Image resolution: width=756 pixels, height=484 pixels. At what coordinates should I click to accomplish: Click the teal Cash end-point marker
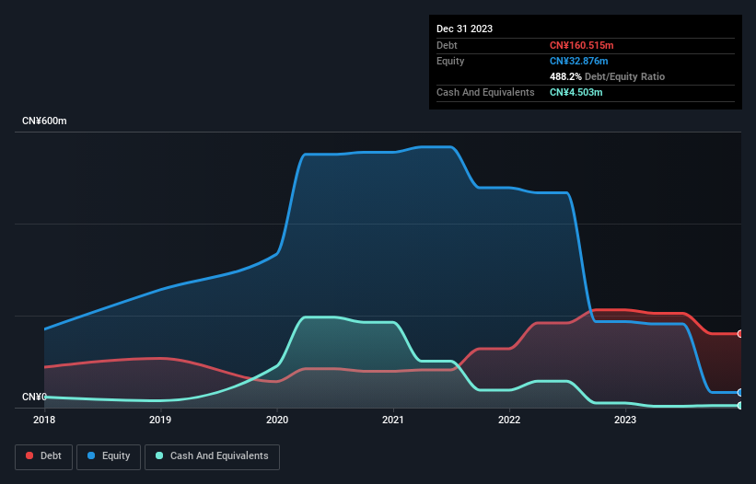(740, 406)
